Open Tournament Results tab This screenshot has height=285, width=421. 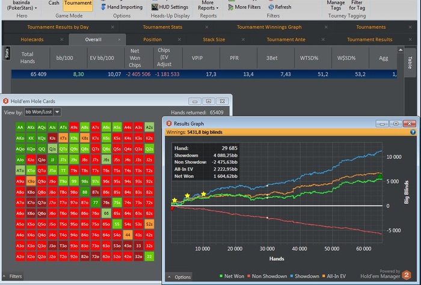click(369, 40)
